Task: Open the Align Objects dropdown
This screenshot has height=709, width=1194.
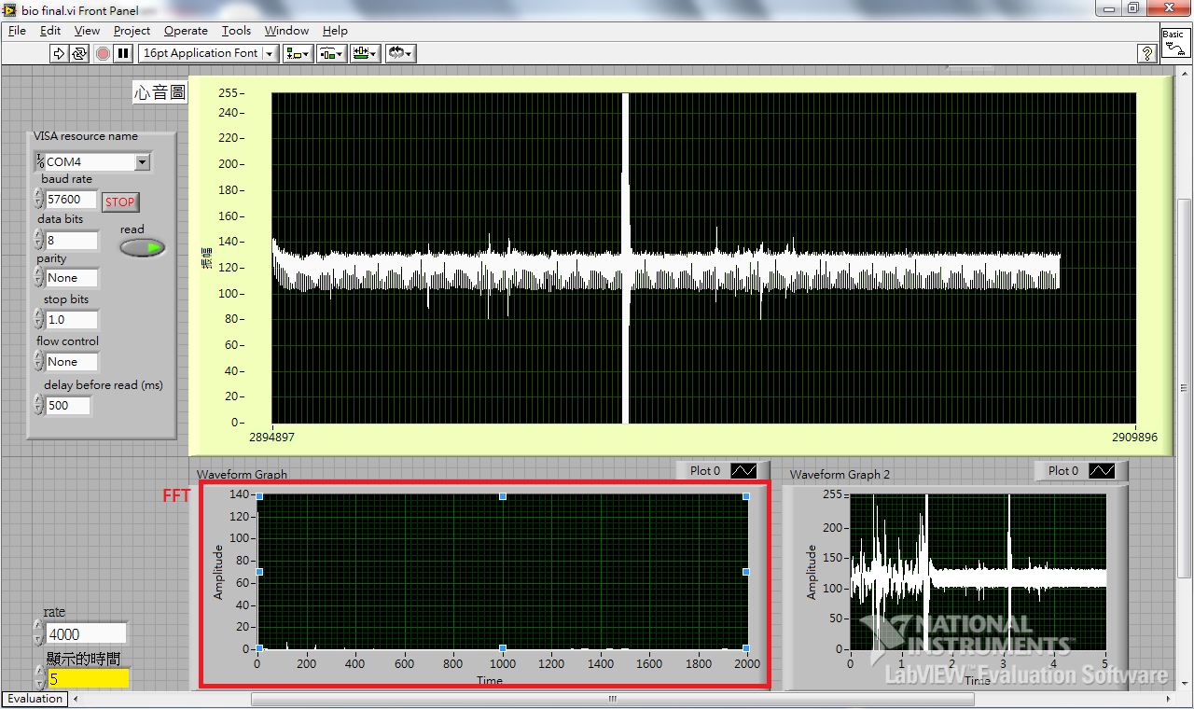Action: (298, 53)
